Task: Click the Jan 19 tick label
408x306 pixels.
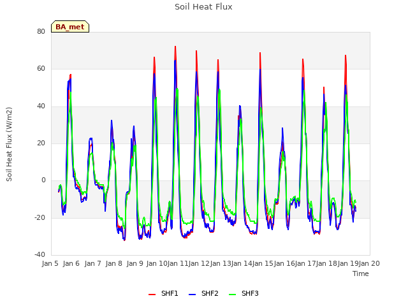Action: click(348, 263)
